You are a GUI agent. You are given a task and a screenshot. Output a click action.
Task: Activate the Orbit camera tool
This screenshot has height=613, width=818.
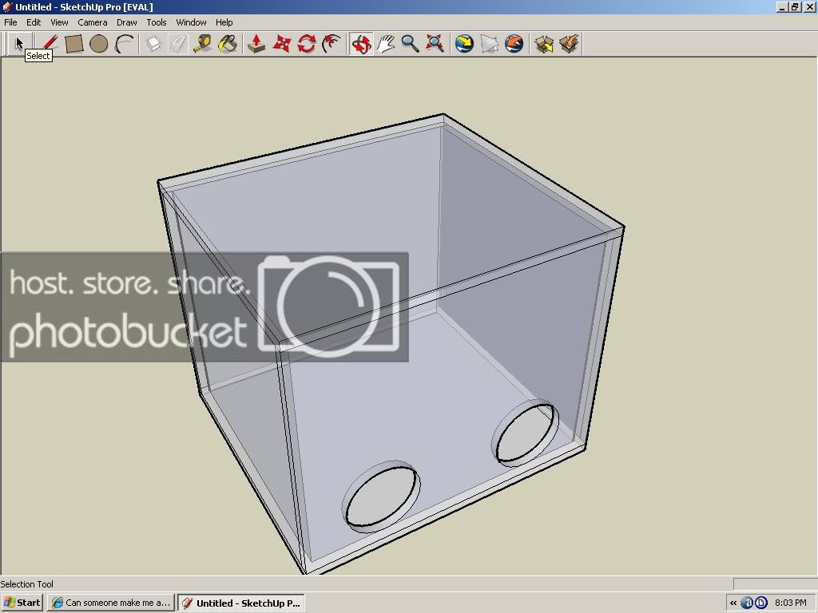click(x=361, y=44)
